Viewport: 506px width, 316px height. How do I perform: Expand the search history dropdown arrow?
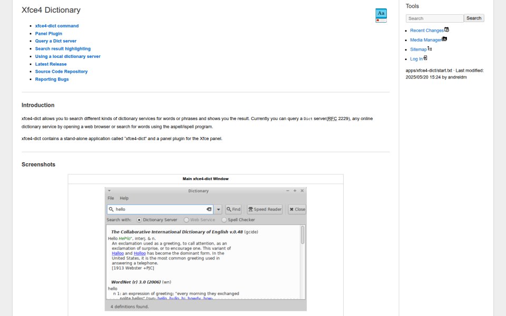pos(218,209)
